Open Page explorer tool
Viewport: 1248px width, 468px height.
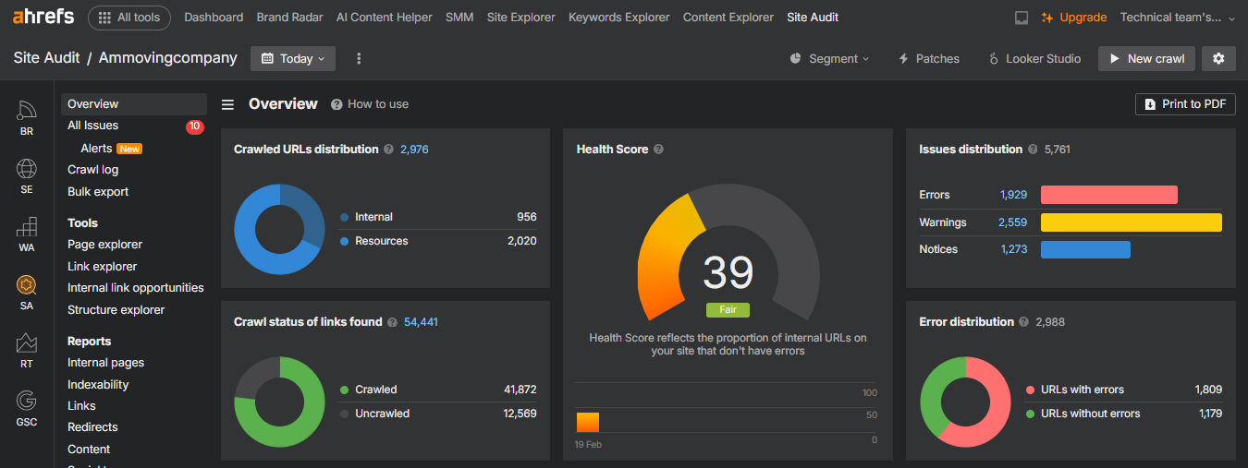104,245
